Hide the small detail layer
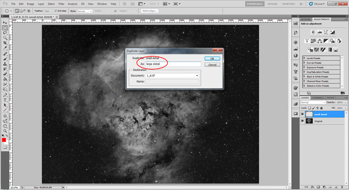Viewport: 349px width, 190px height. (x=302, y=114)
